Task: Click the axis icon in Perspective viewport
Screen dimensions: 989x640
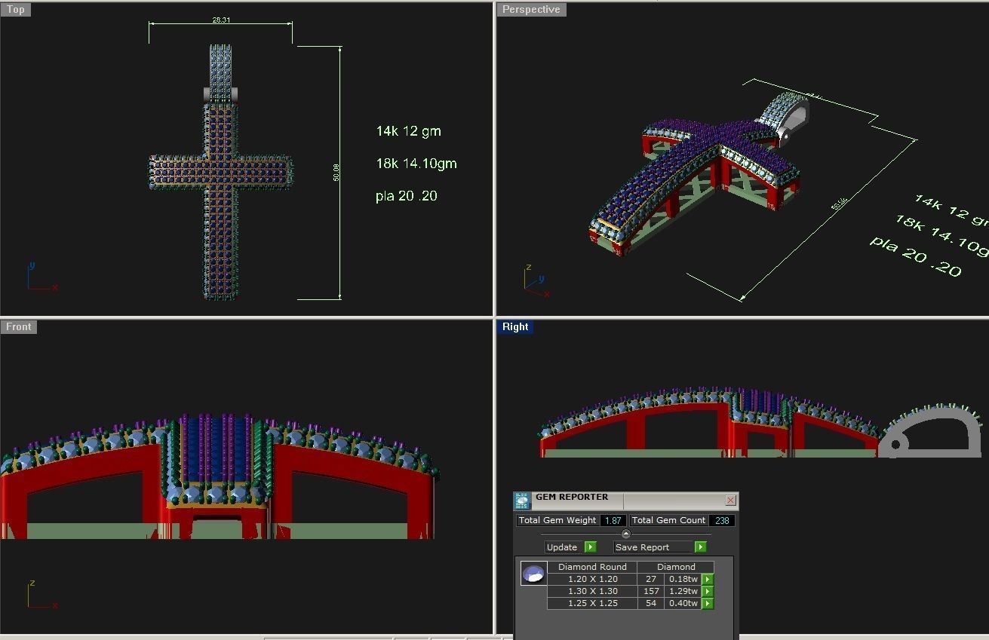Action: coord(536,280)
